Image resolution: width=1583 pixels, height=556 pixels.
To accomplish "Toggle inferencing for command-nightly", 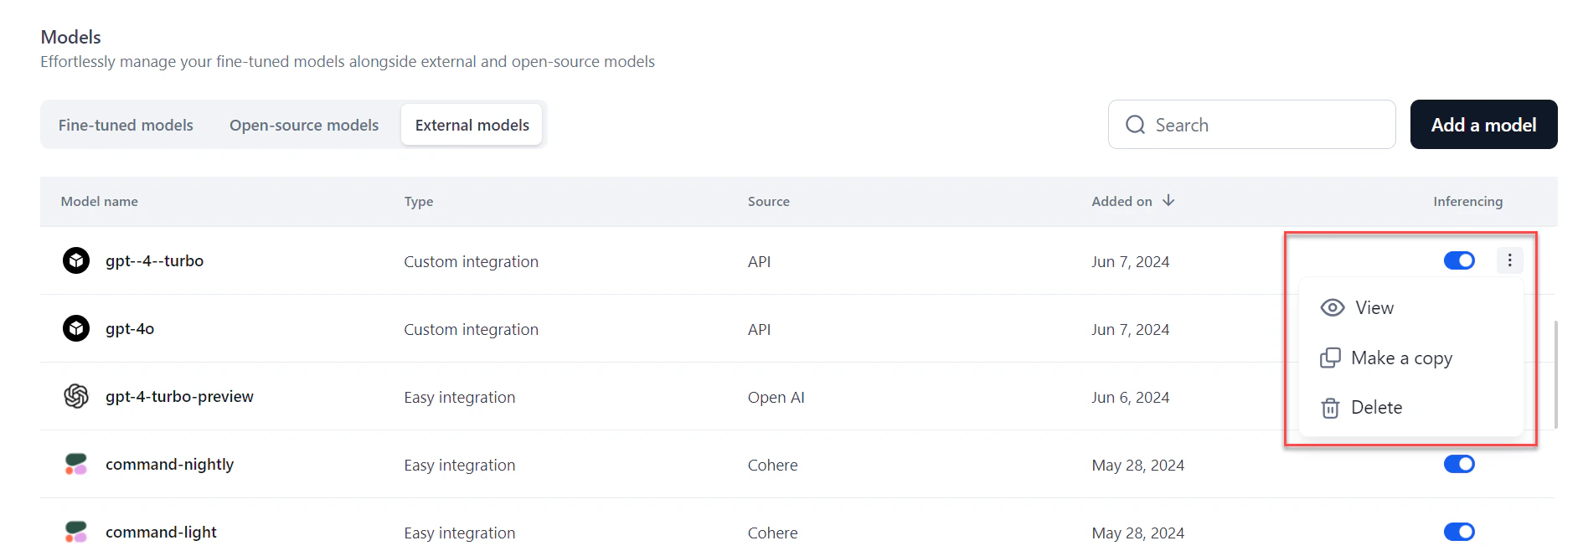I will 1459,464.
